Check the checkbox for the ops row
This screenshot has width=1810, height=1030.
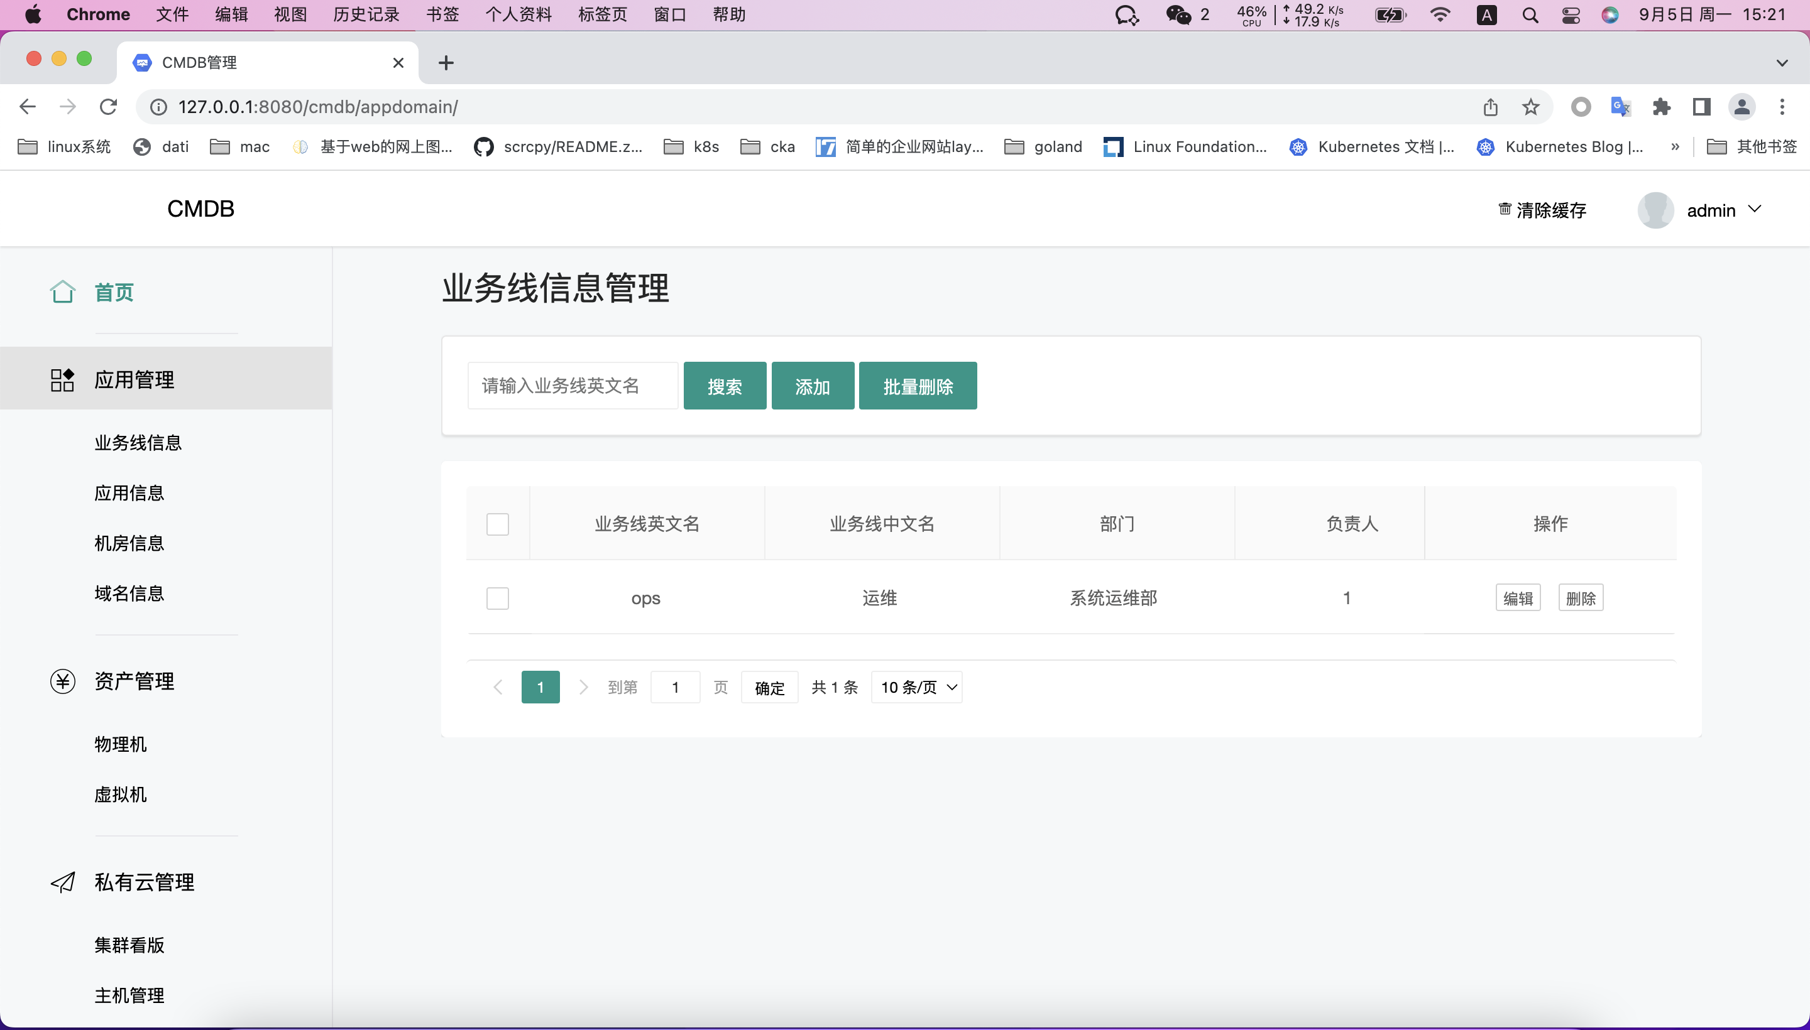498,599
